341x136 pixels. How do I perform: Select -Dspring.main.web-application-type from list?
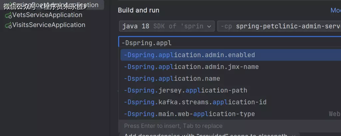click(x=189, y=114)
